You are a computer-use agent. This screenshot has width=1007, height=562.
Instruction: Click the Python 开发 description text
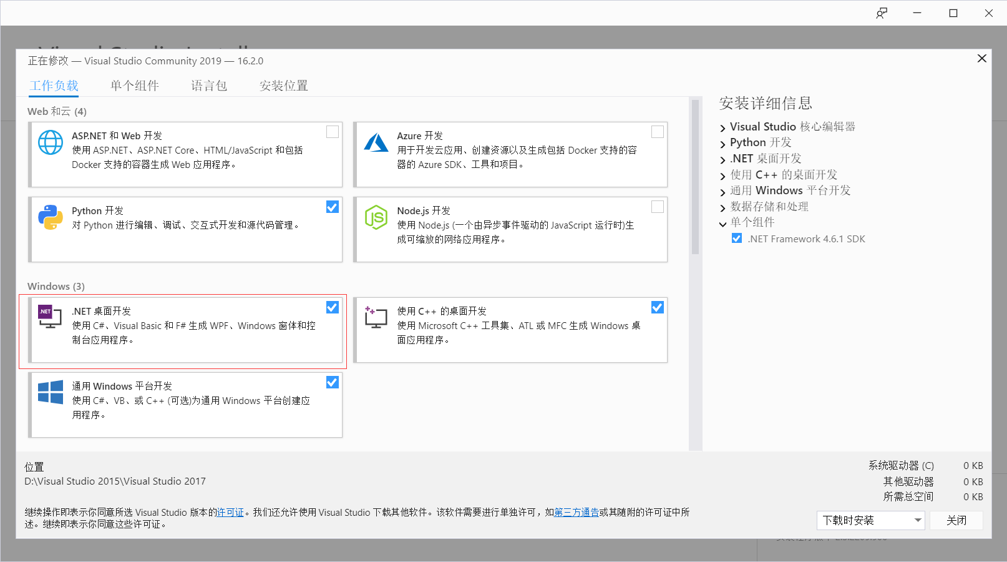click(187, 225)
